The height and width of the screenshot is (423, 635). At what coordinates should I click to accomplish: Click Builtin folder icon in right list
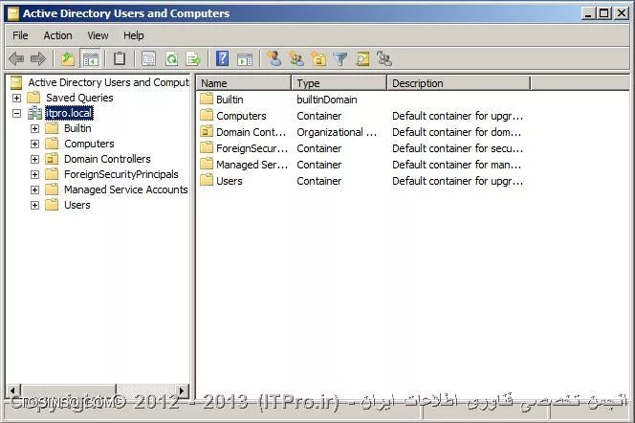click(x=207, y=99)
